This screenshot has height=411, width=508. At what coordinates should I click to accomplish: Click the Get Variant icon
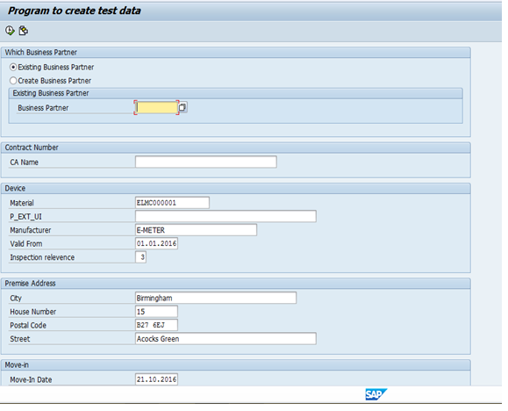[x=24, y=31]
